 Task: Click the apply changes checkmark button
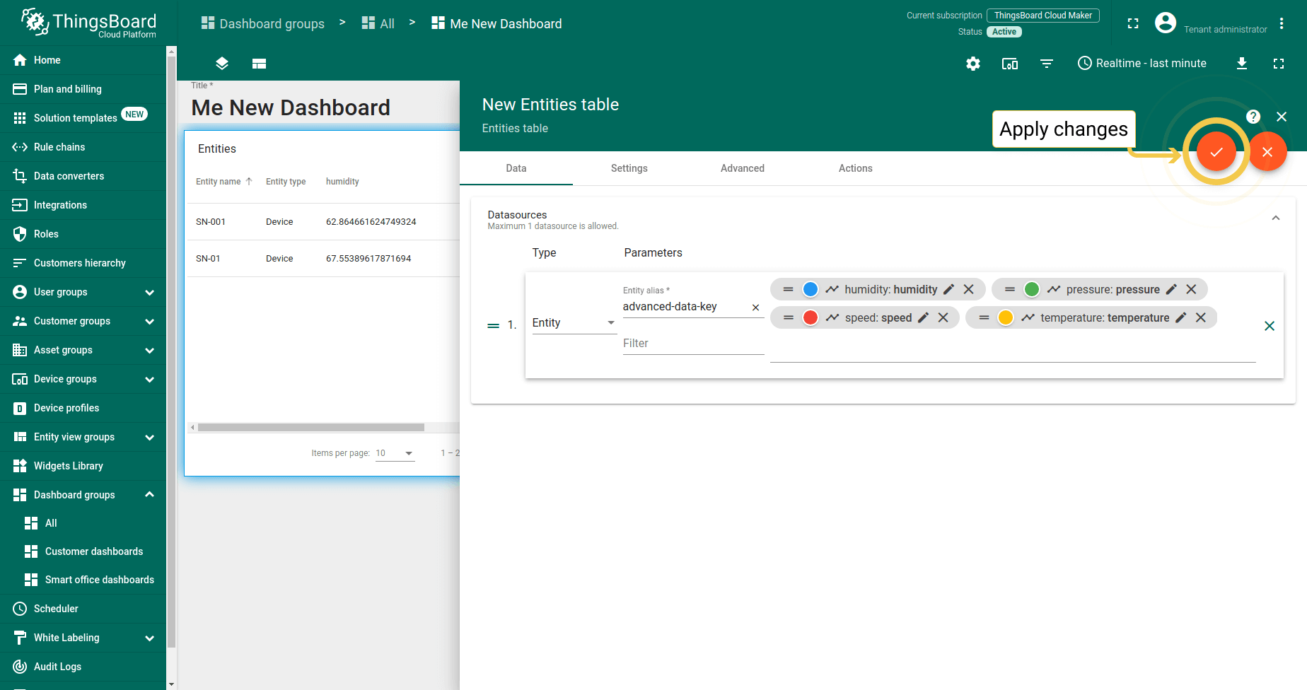(1216, 152)
